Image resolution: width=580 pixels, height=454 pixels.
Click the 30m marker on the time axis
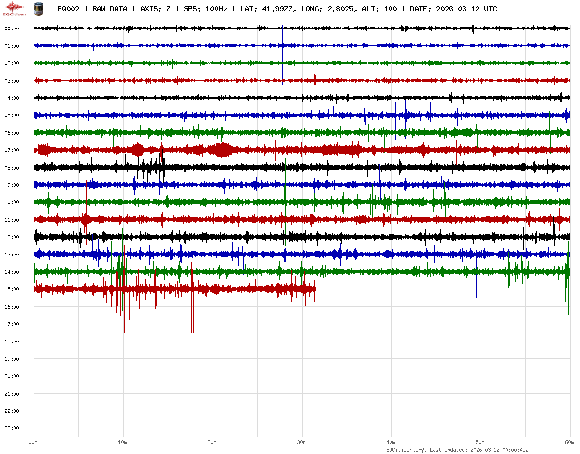(302, 442)
